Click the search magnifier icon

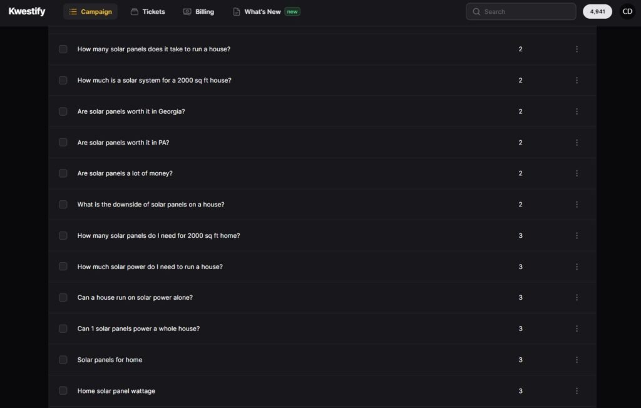[477, 11]
